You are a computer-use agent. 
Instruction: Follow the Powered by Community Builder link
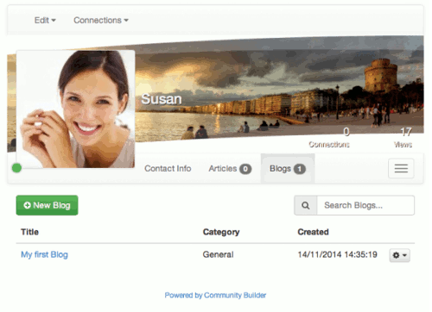(215, 296)
